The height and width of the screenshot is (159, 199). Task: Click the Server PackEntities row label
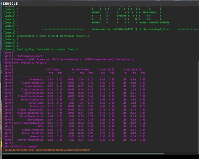[x=31, y=139]
